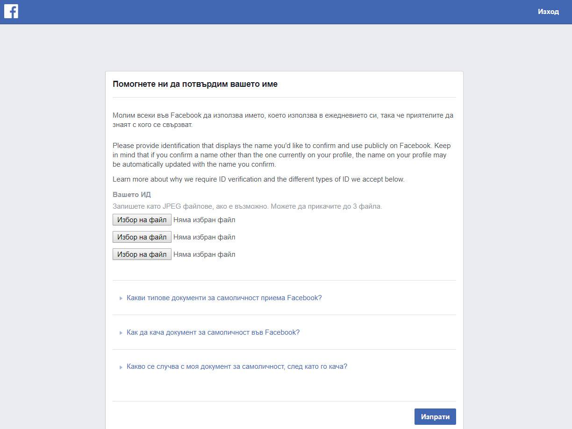Expand triangle beside Как да кача документ

[121, 333]
